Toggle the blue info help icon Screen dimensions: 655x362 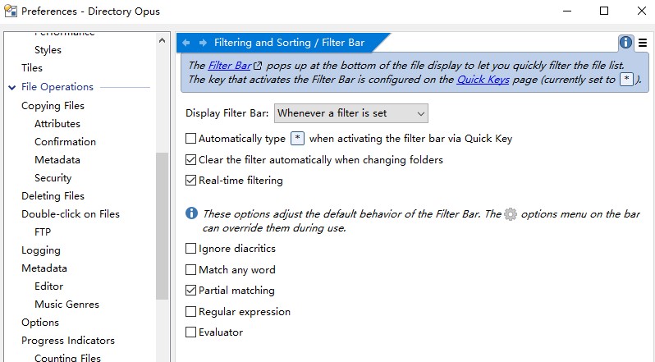click(625, 42)
